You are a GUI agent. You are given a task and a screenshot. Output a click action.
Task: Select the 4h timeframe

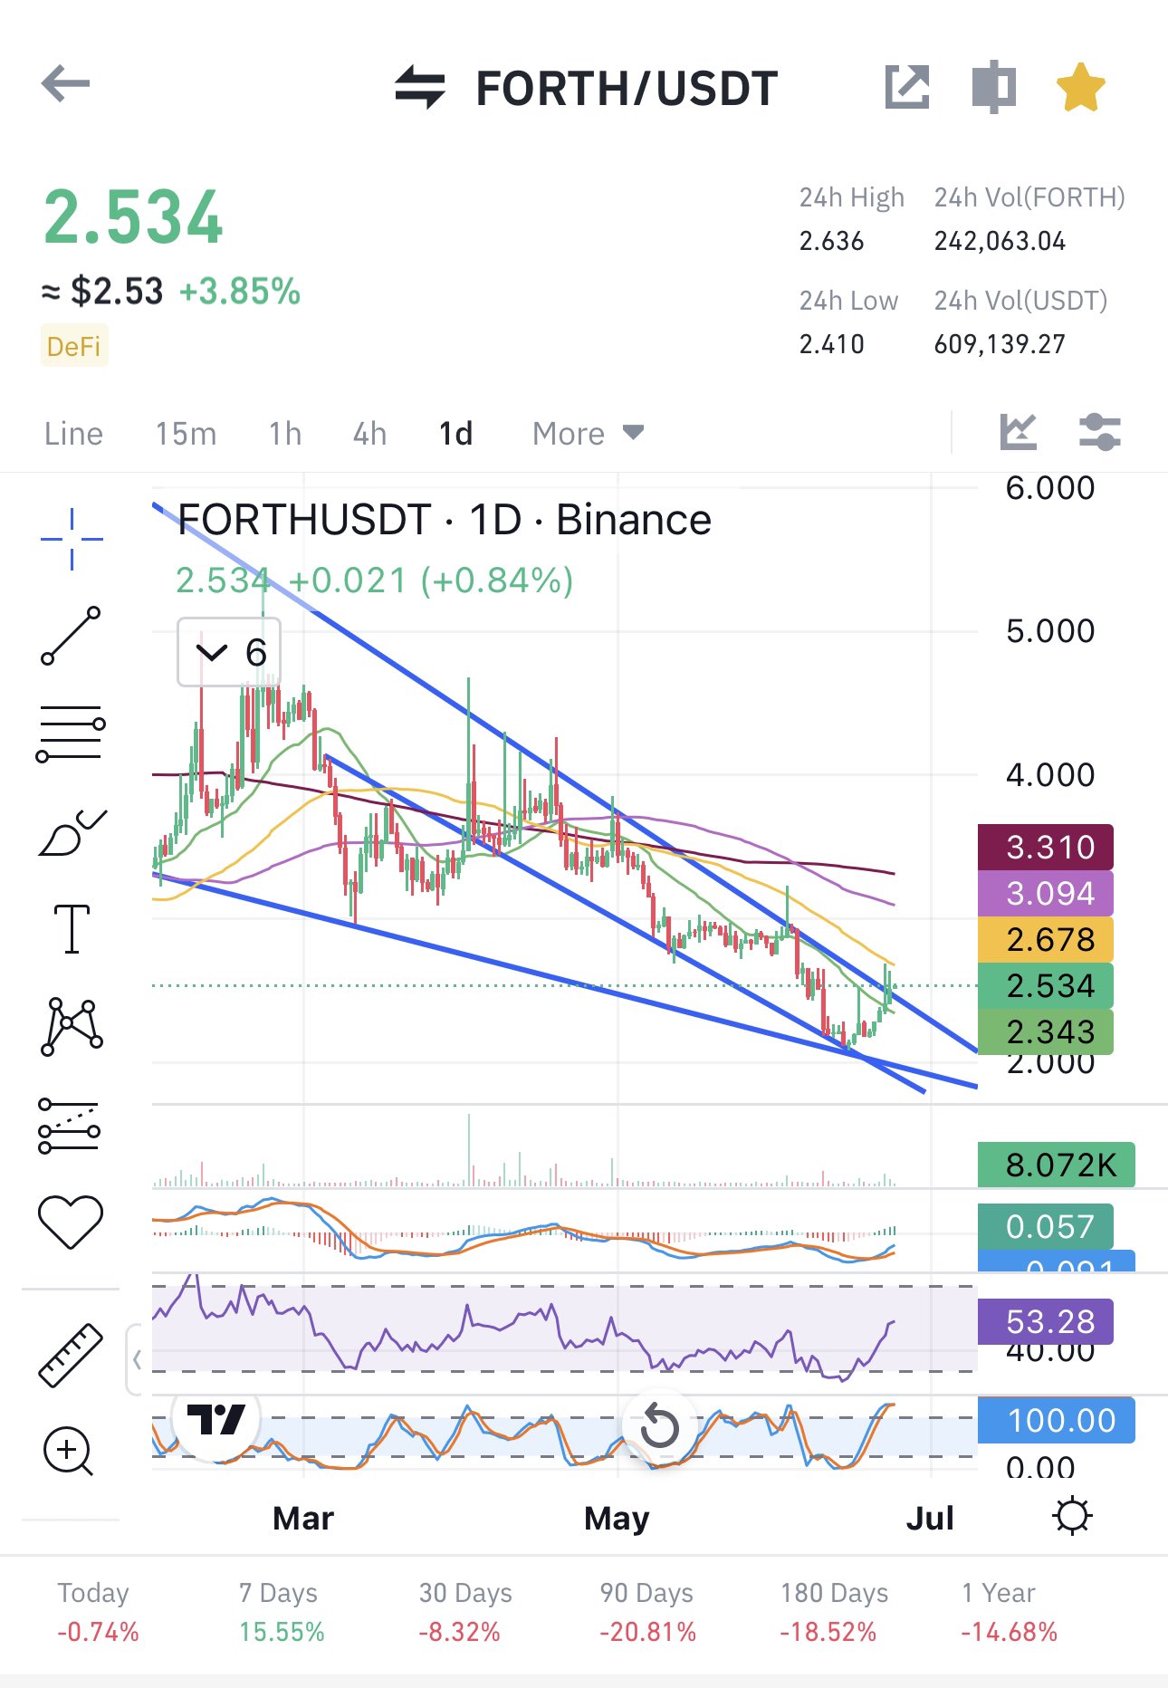(369, 434)
